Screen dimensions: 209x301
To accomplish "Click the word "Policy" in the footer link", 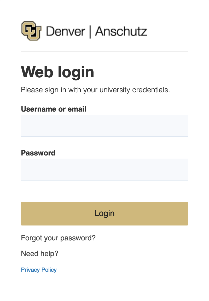I will 49,270.
